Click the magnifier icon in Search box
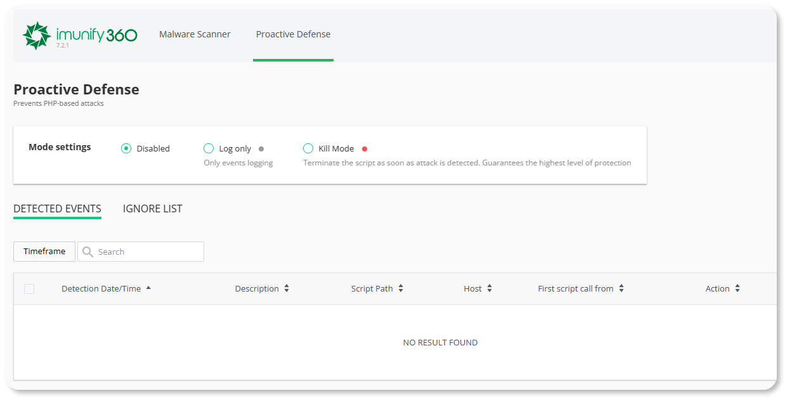 pos(88,252)
